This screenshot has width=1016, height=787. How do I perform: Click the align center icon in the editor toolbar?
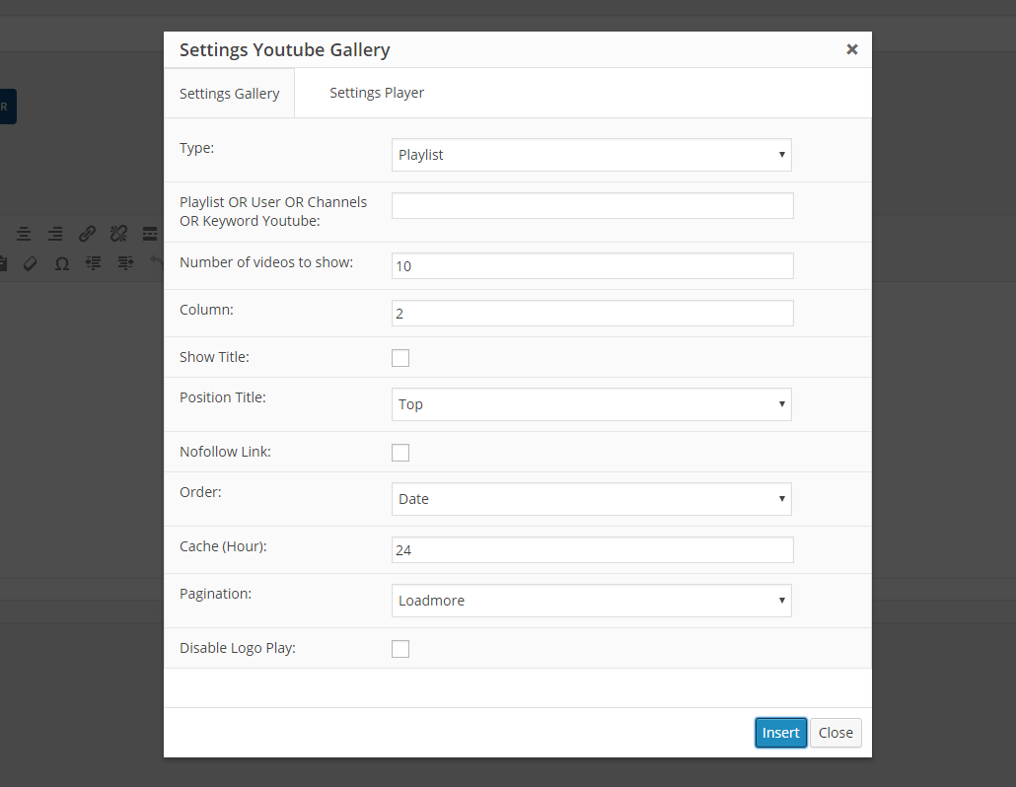point(24,234)
